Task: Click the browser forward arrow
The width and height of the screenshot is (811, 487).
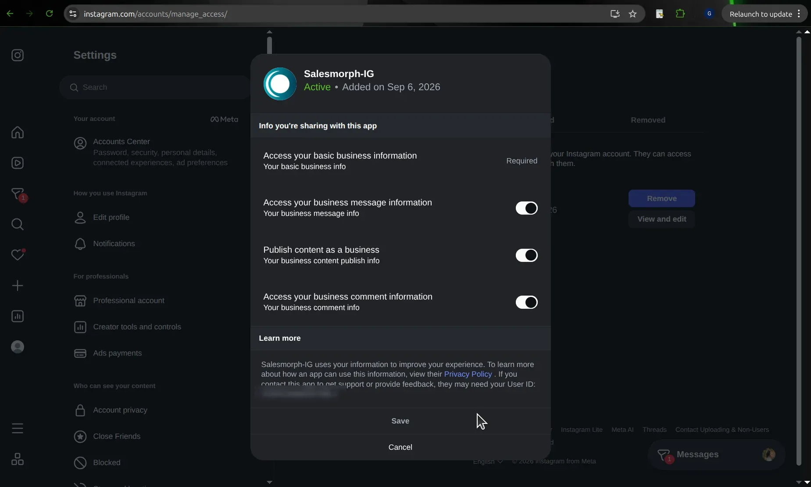Action: 29,14
